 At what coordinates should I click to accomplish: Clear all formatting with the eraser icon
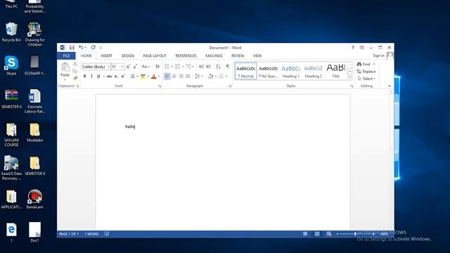click(157, 67)
